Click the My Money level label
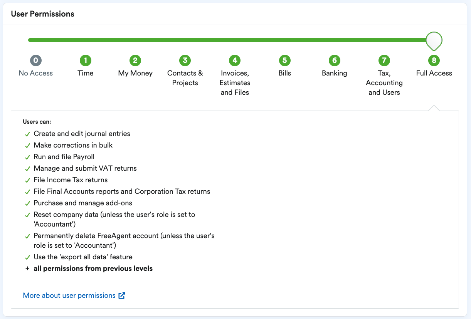 [135, 73]
